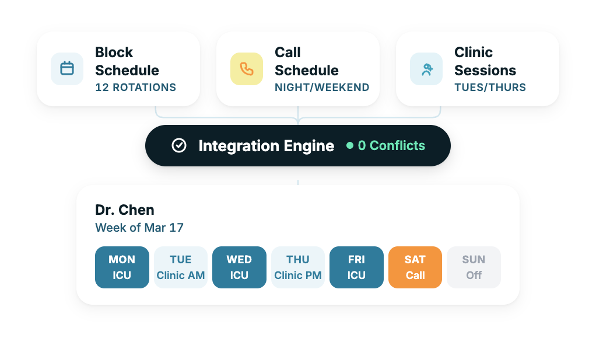Click the green conflicts status dot
Viewport: 596px width, 345px height.
coord(350,146)
